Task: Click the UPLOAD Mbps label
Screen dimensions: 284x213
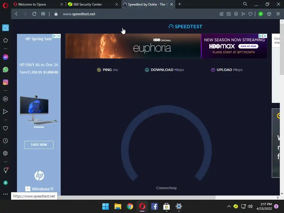Action: [227, 70]
